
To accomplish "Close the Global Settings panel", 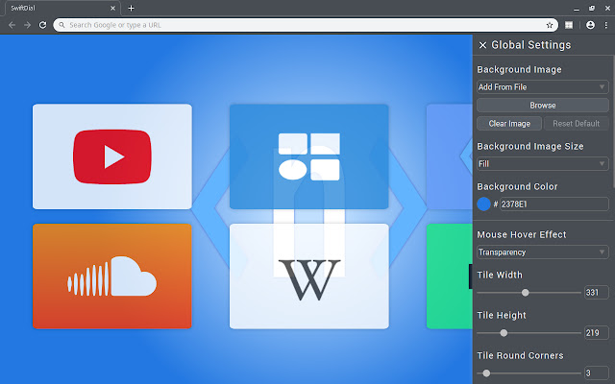I will [x=482, y=45].
